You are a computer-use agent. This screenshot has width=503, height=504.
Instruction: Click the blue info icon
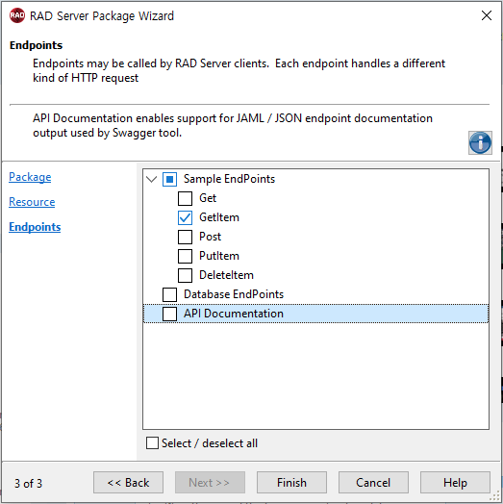(480, 142)
